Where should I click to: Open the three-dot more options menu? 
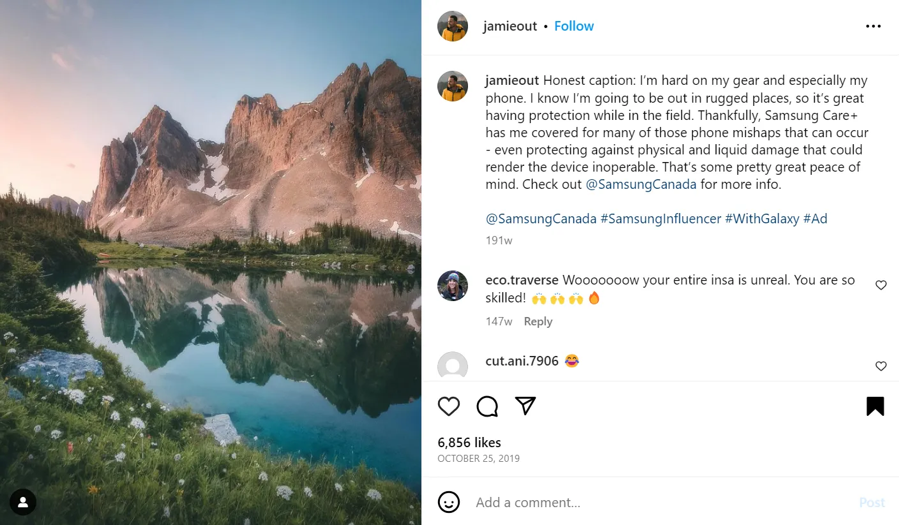pyautogui.click(x=873, y=26)
